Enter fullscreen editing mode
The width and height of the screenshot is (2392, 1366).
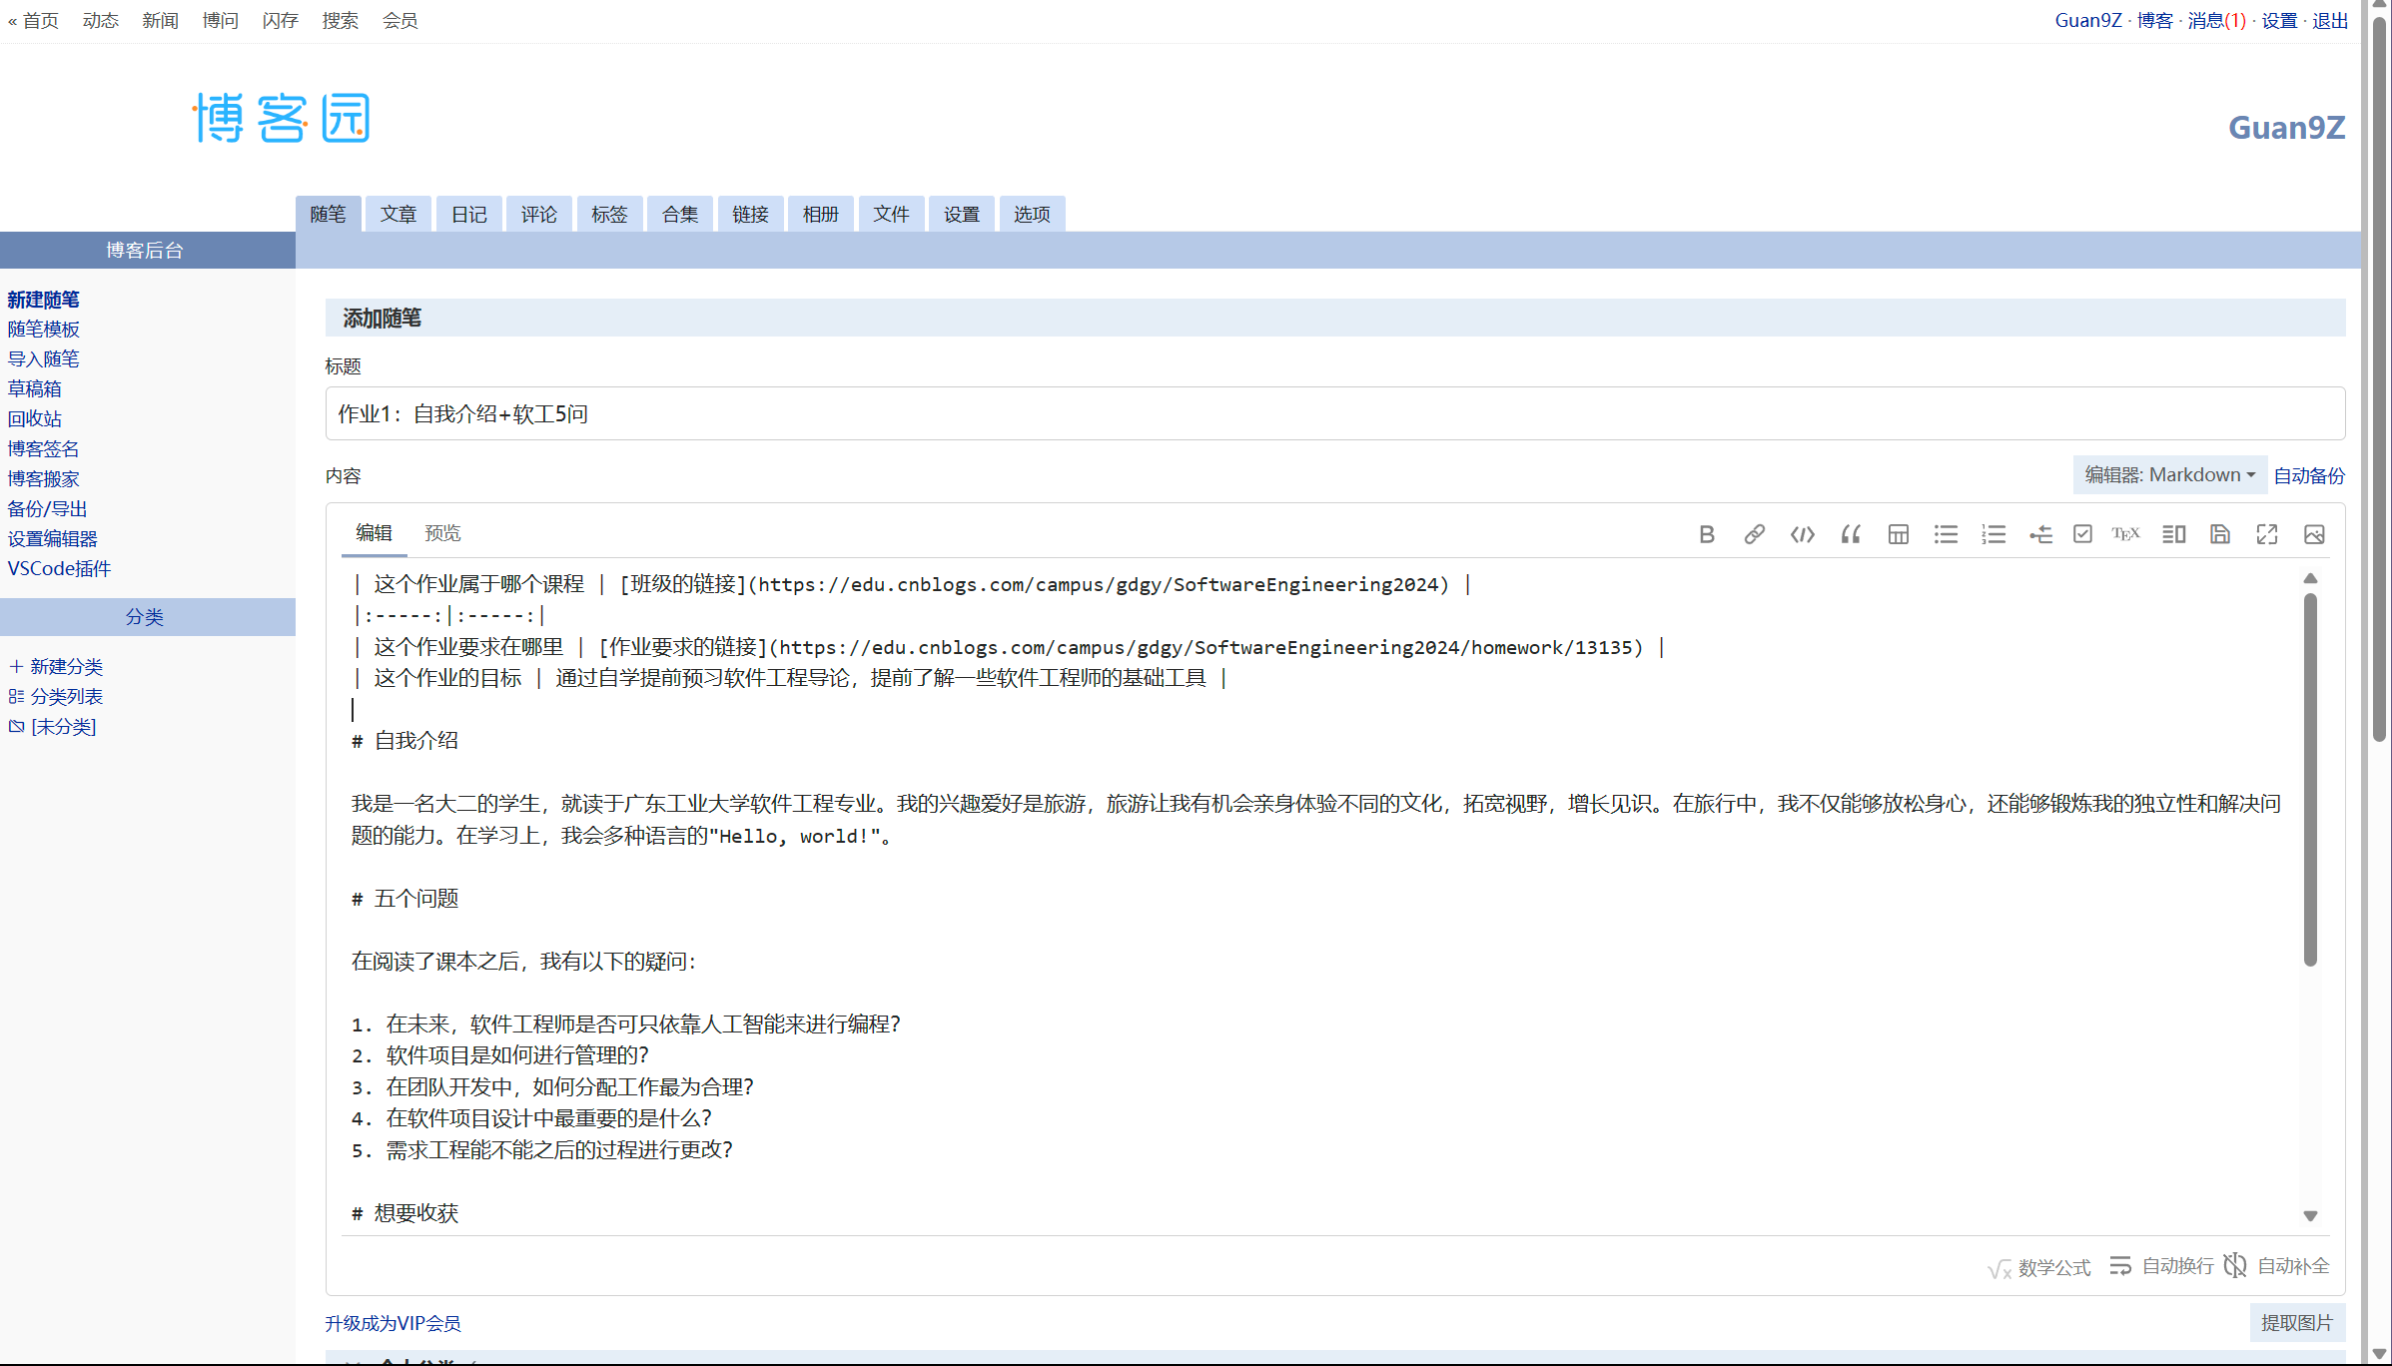click(x=2266, y=534)
